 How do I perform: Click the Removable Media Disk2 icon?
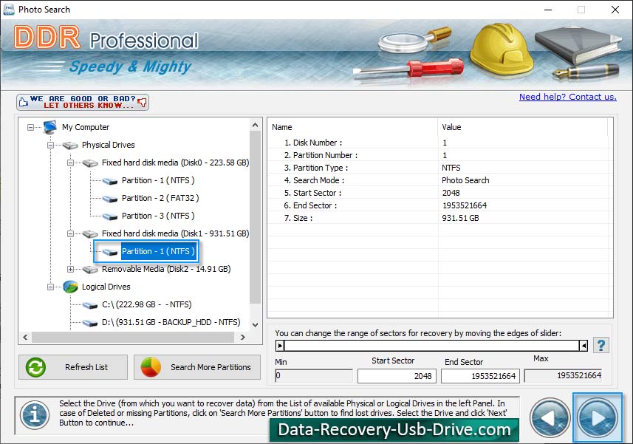click(x=90, y=270)
